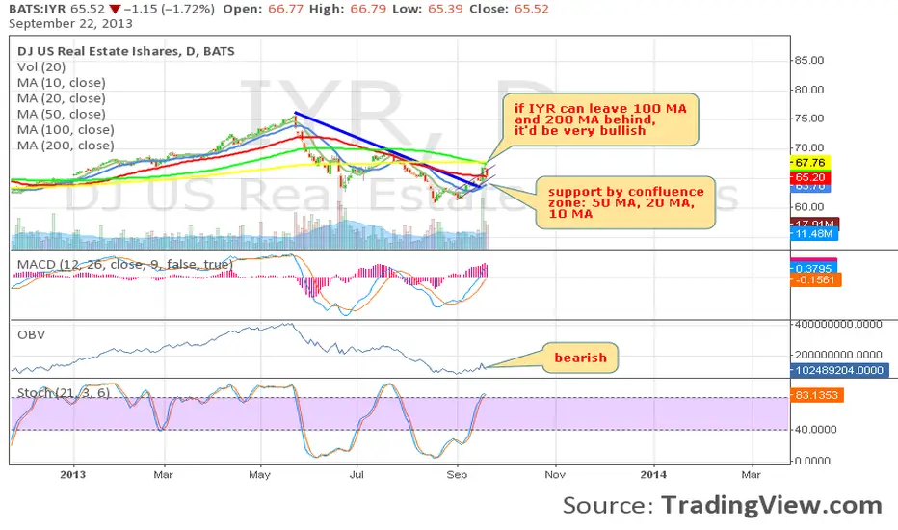Click the 100 MA and 200 MA bullish callout
This screenshot has width=898, height=530.
click(x=599, y=119)
